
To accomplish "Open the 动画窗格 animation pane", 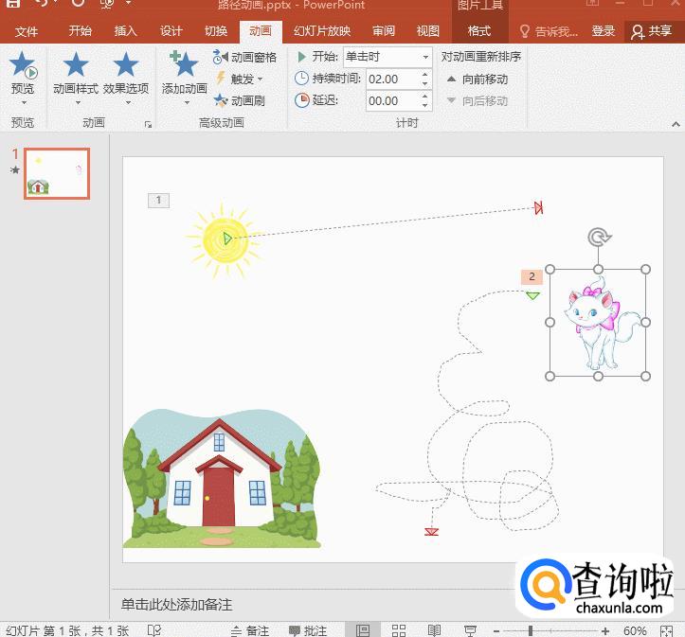I will [x=245, y=57].
